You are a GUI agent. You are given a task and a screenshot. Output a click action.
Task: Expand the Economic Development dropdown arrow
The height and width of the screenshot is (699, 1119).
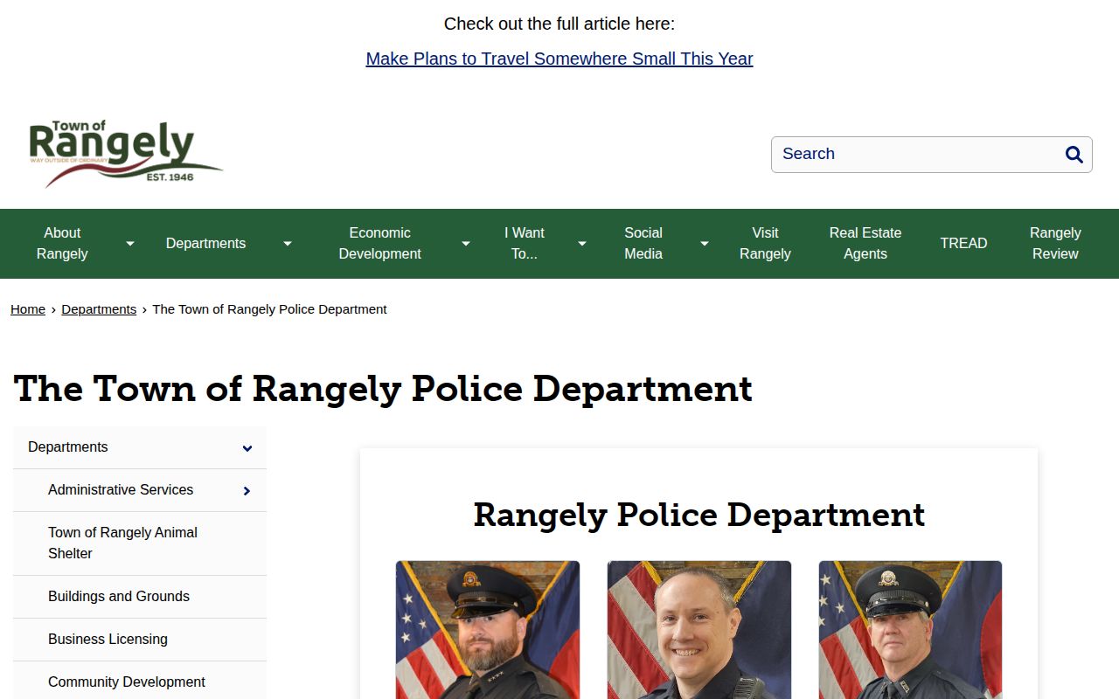[x=465, y=244]
